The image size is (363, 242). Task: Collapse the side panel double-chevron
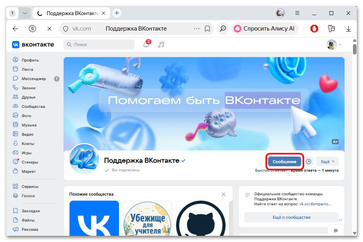point(341,220)
